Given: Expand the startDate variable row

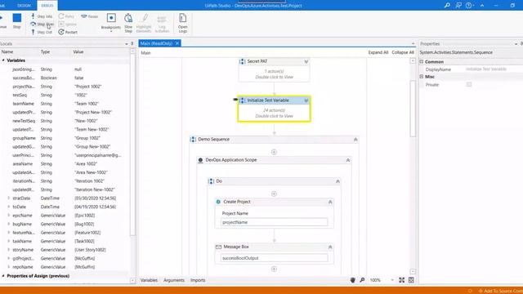Looking at the screenshot, I should click(x=9, y=198).
